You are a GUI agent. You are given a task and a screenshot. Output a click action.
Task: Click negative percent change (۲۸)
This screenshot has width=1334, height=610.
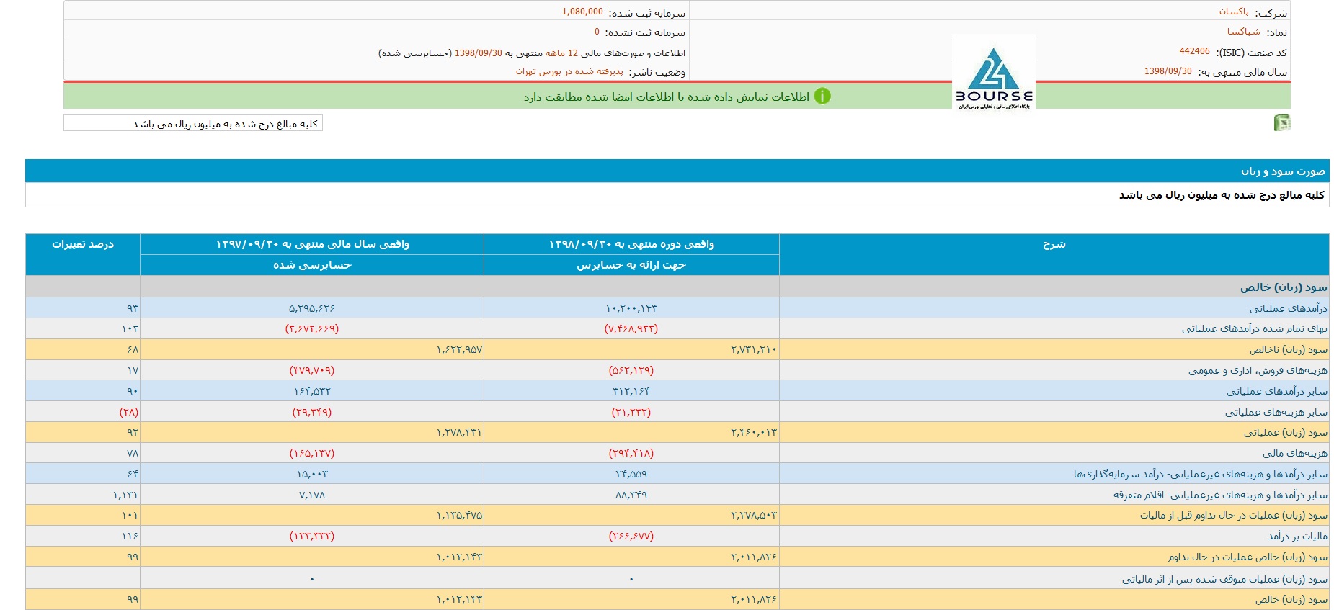coord(129,413)
